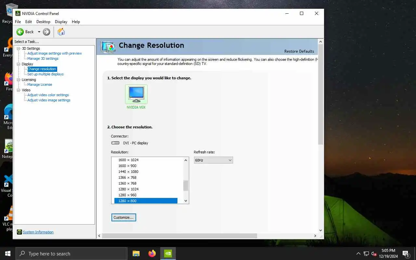416x260 pixels.
Task: Click the resolution list scroll up arrow
Action: [x=186, y=160]
